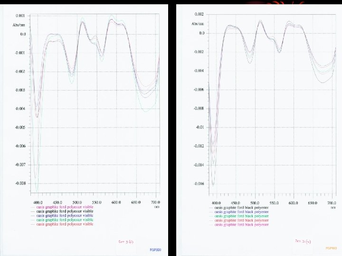Choose the green 'polyester visible' legend entry
The image size is (342, 256).
[x=65, y=219]
